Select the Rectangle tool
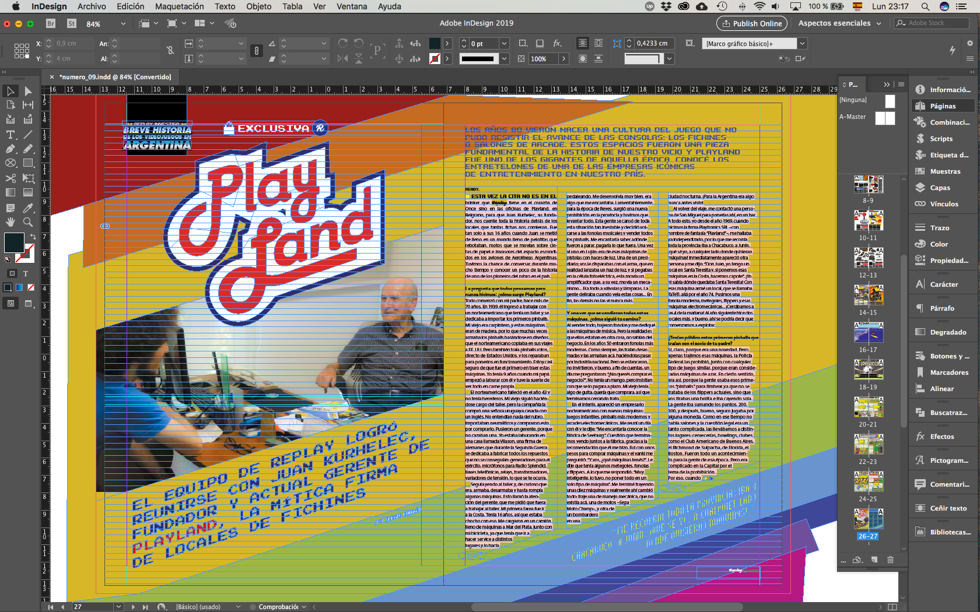 click(27, 163)
